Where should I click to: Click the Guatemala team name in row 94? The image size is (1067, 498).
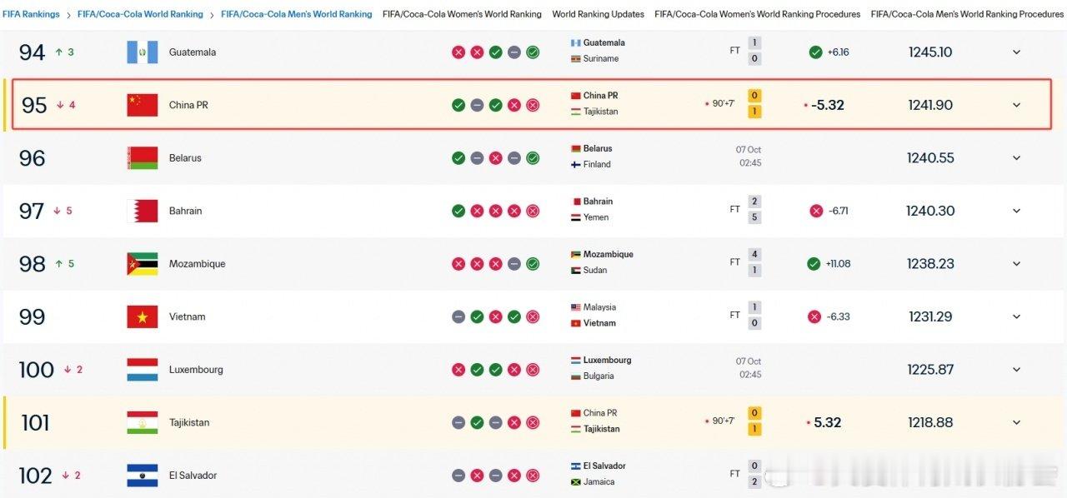click(x=193, y=52)
